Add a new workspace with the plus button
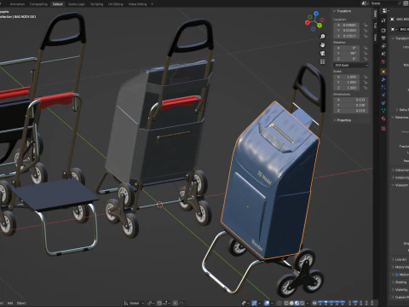 click(x=153, y=4)
